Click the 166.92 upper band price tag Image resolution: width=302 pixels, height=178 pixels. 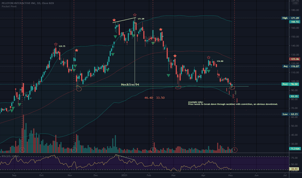point(295,22)
